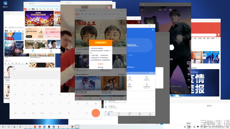Viewport: 230px width, 129px height.
Task: Click the ln key in calculator
Action: point(42,104)
